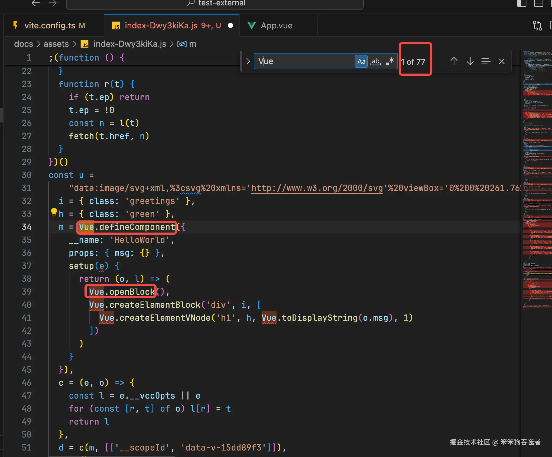
Task: Click Find in Selection icon
Action: click(486, 61)
